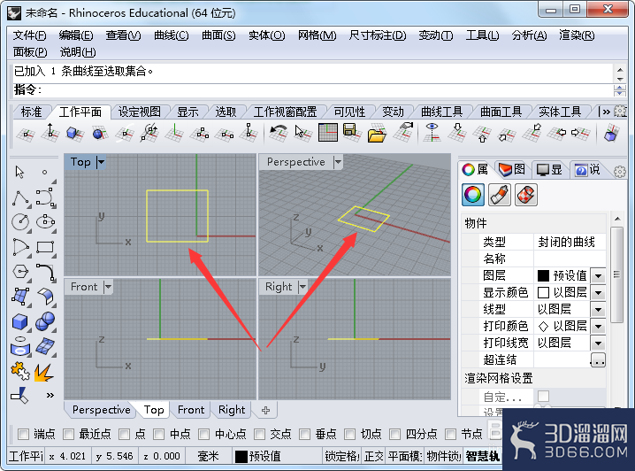The width and height of the screenshot is (635, 471).
Task: Select the control point curve tool
Action: click(x=45, y=197)
